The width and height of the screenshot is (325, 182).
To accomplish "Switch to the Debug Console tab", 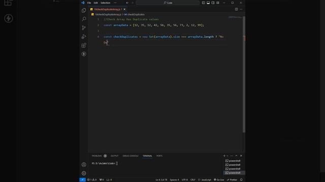I will (131, 156).
